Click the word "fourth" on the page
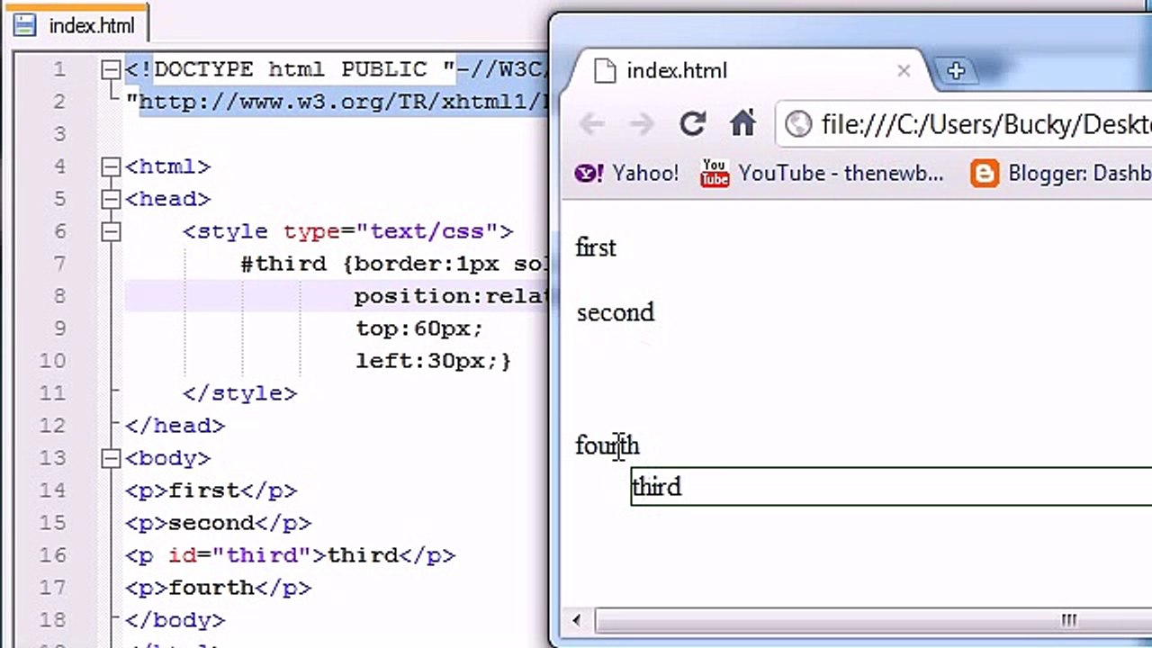This screenshot has width=1152, height=648. (x=607, y=445)
